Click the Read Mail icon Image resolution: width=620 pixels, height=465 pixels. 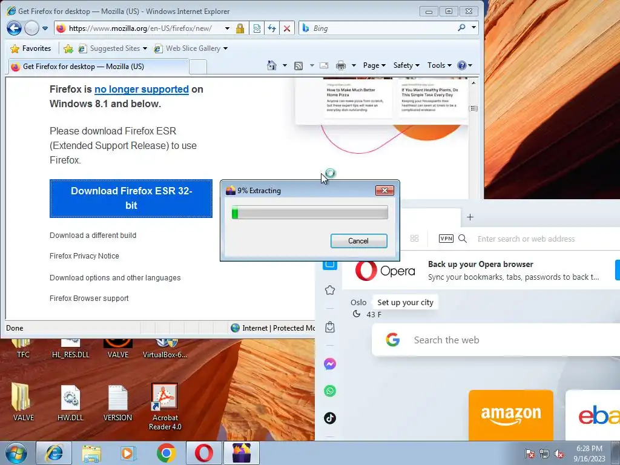[x=324, y=65]
